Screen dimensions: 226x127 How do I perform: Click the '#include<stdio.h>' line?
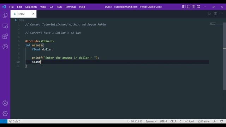coord(40,41)
